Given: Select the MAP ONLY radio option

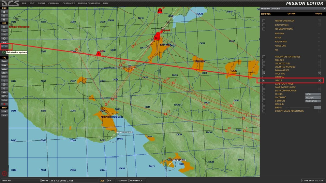Looking at the screenshot, I should click(x=319, y=34).
